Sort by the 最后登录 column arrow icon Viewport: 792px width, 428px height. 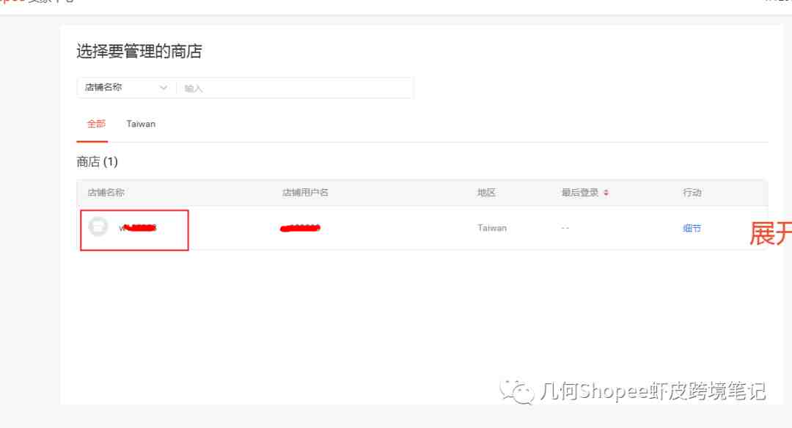point(606,192)
